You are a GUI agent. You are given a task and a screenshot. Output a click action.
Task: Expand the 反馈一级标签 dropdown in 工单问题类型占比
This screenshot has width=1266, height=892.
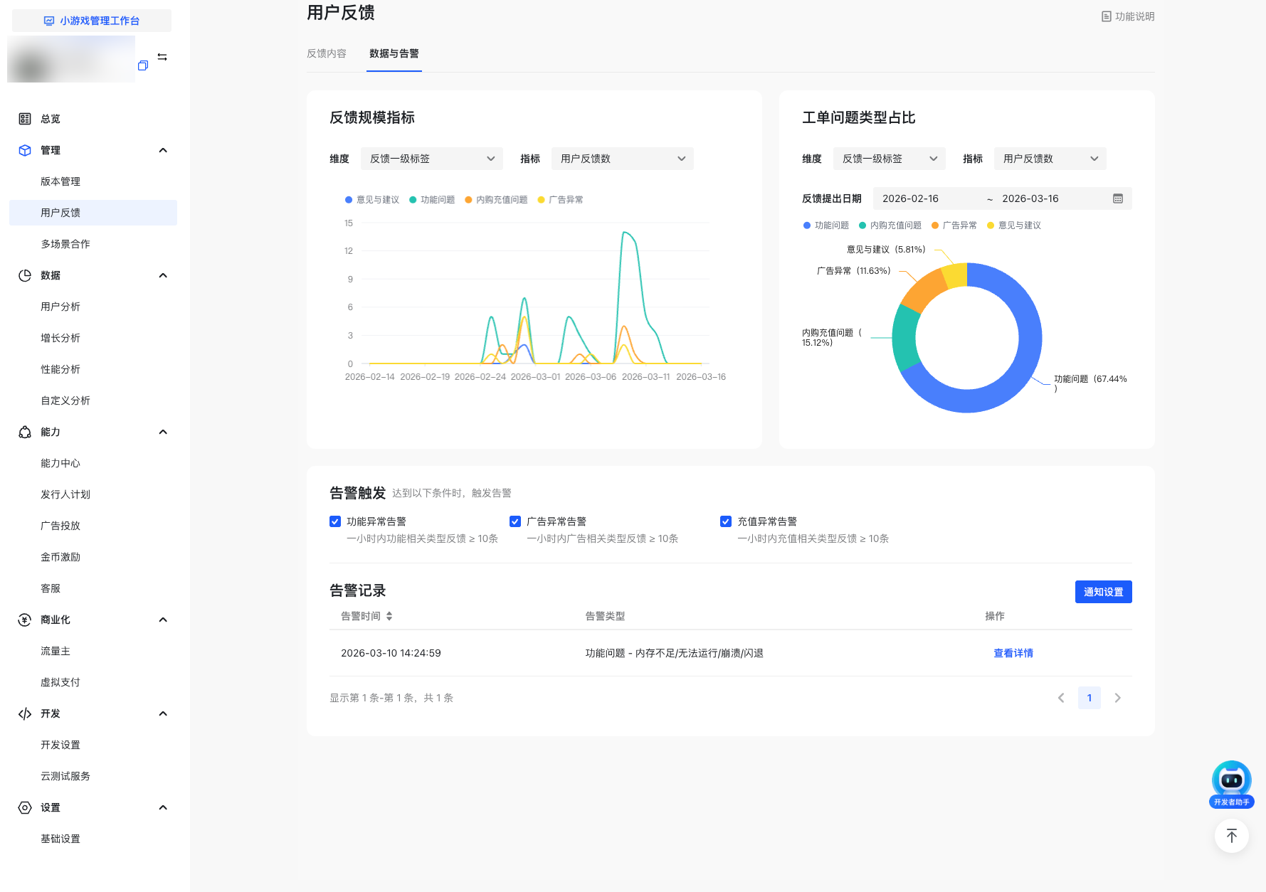[889, 159]
